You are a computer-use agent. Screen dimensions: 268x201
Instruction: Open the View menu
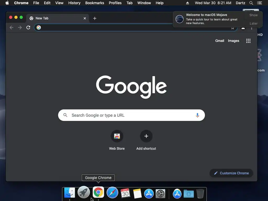pos(59,3)
